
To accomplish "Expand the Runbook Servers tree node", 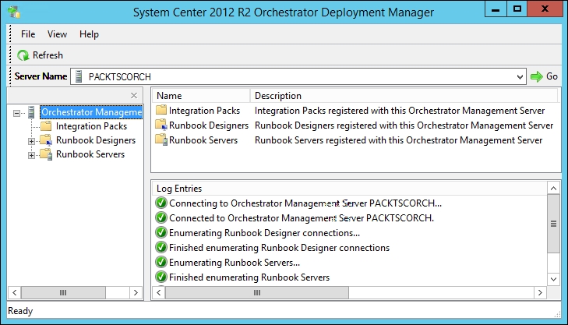I will coord(31,155).
